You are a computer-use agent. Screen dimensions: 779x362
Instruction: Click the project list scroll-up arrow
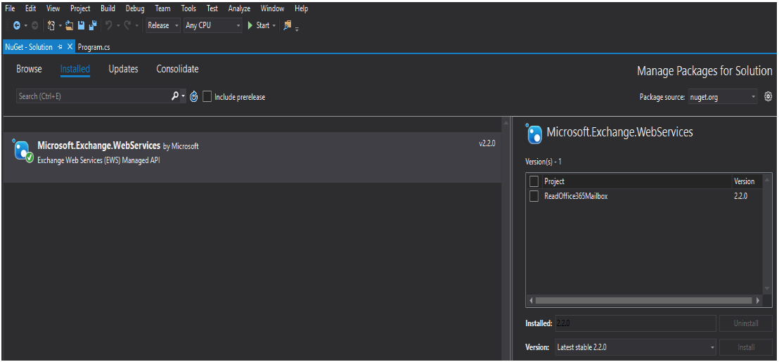768,179
